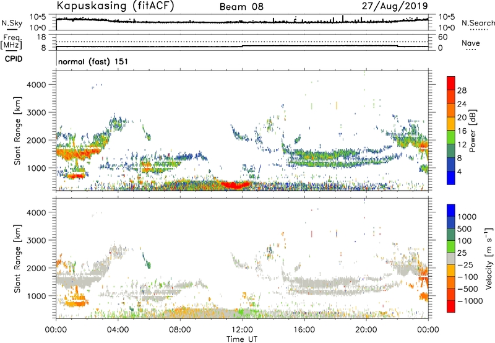Select the N.Sky legend label
495x343 pixels.
pyautogui.click(x=12, y=23)
